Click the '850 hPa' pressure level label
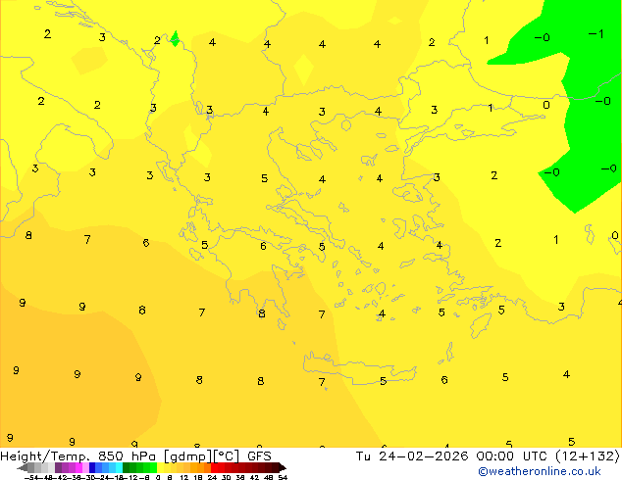The width and height of the screenshot is (622, 480). (x=127, y=456)
